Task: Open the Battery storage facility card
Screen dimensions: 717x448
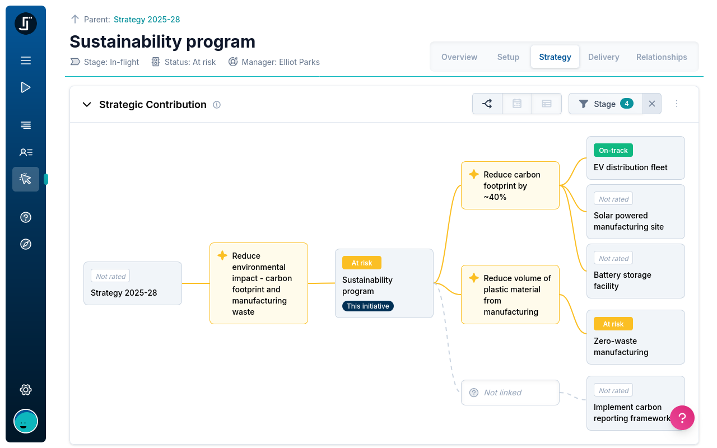Action: (636, 271)
